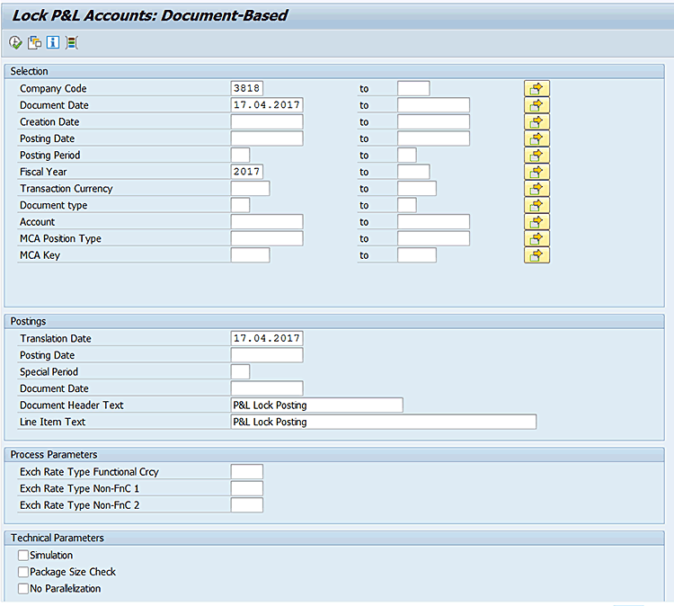This screenshot has height=606, width=674.
Task: Click the 'Line Item Text' field label
Action: pos(52,422)
